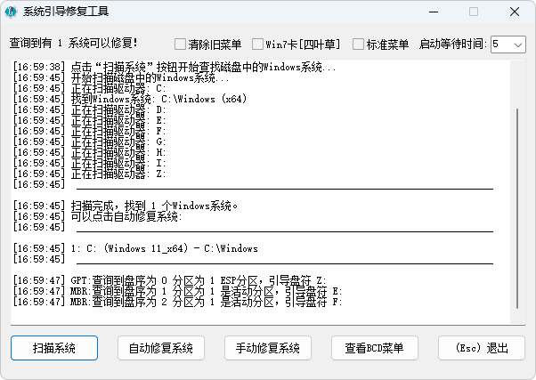Click the 扫描完成 log line
Screen dimensions: 536x380
154,206
